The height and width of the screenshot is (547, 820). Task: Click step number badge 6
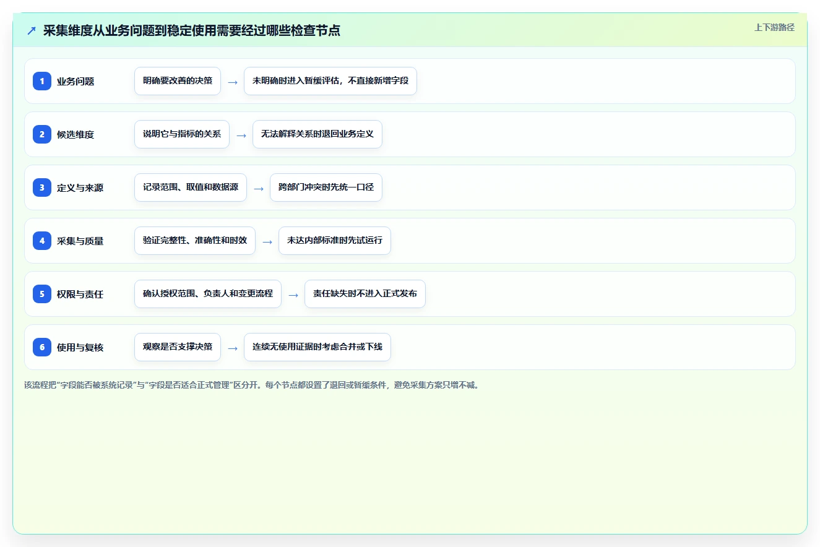click(x=42, y=347)
